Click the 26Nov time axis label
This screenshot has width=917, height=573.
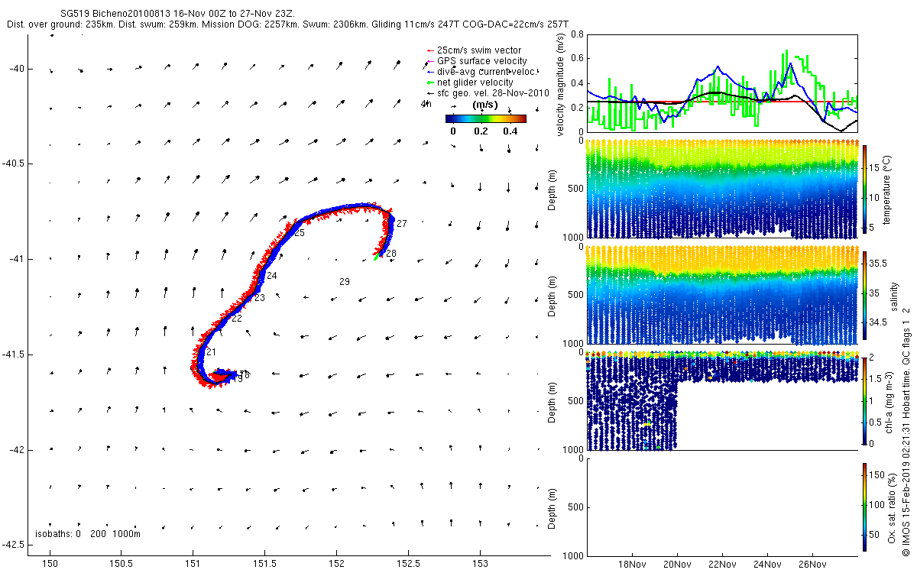point(812,565)
